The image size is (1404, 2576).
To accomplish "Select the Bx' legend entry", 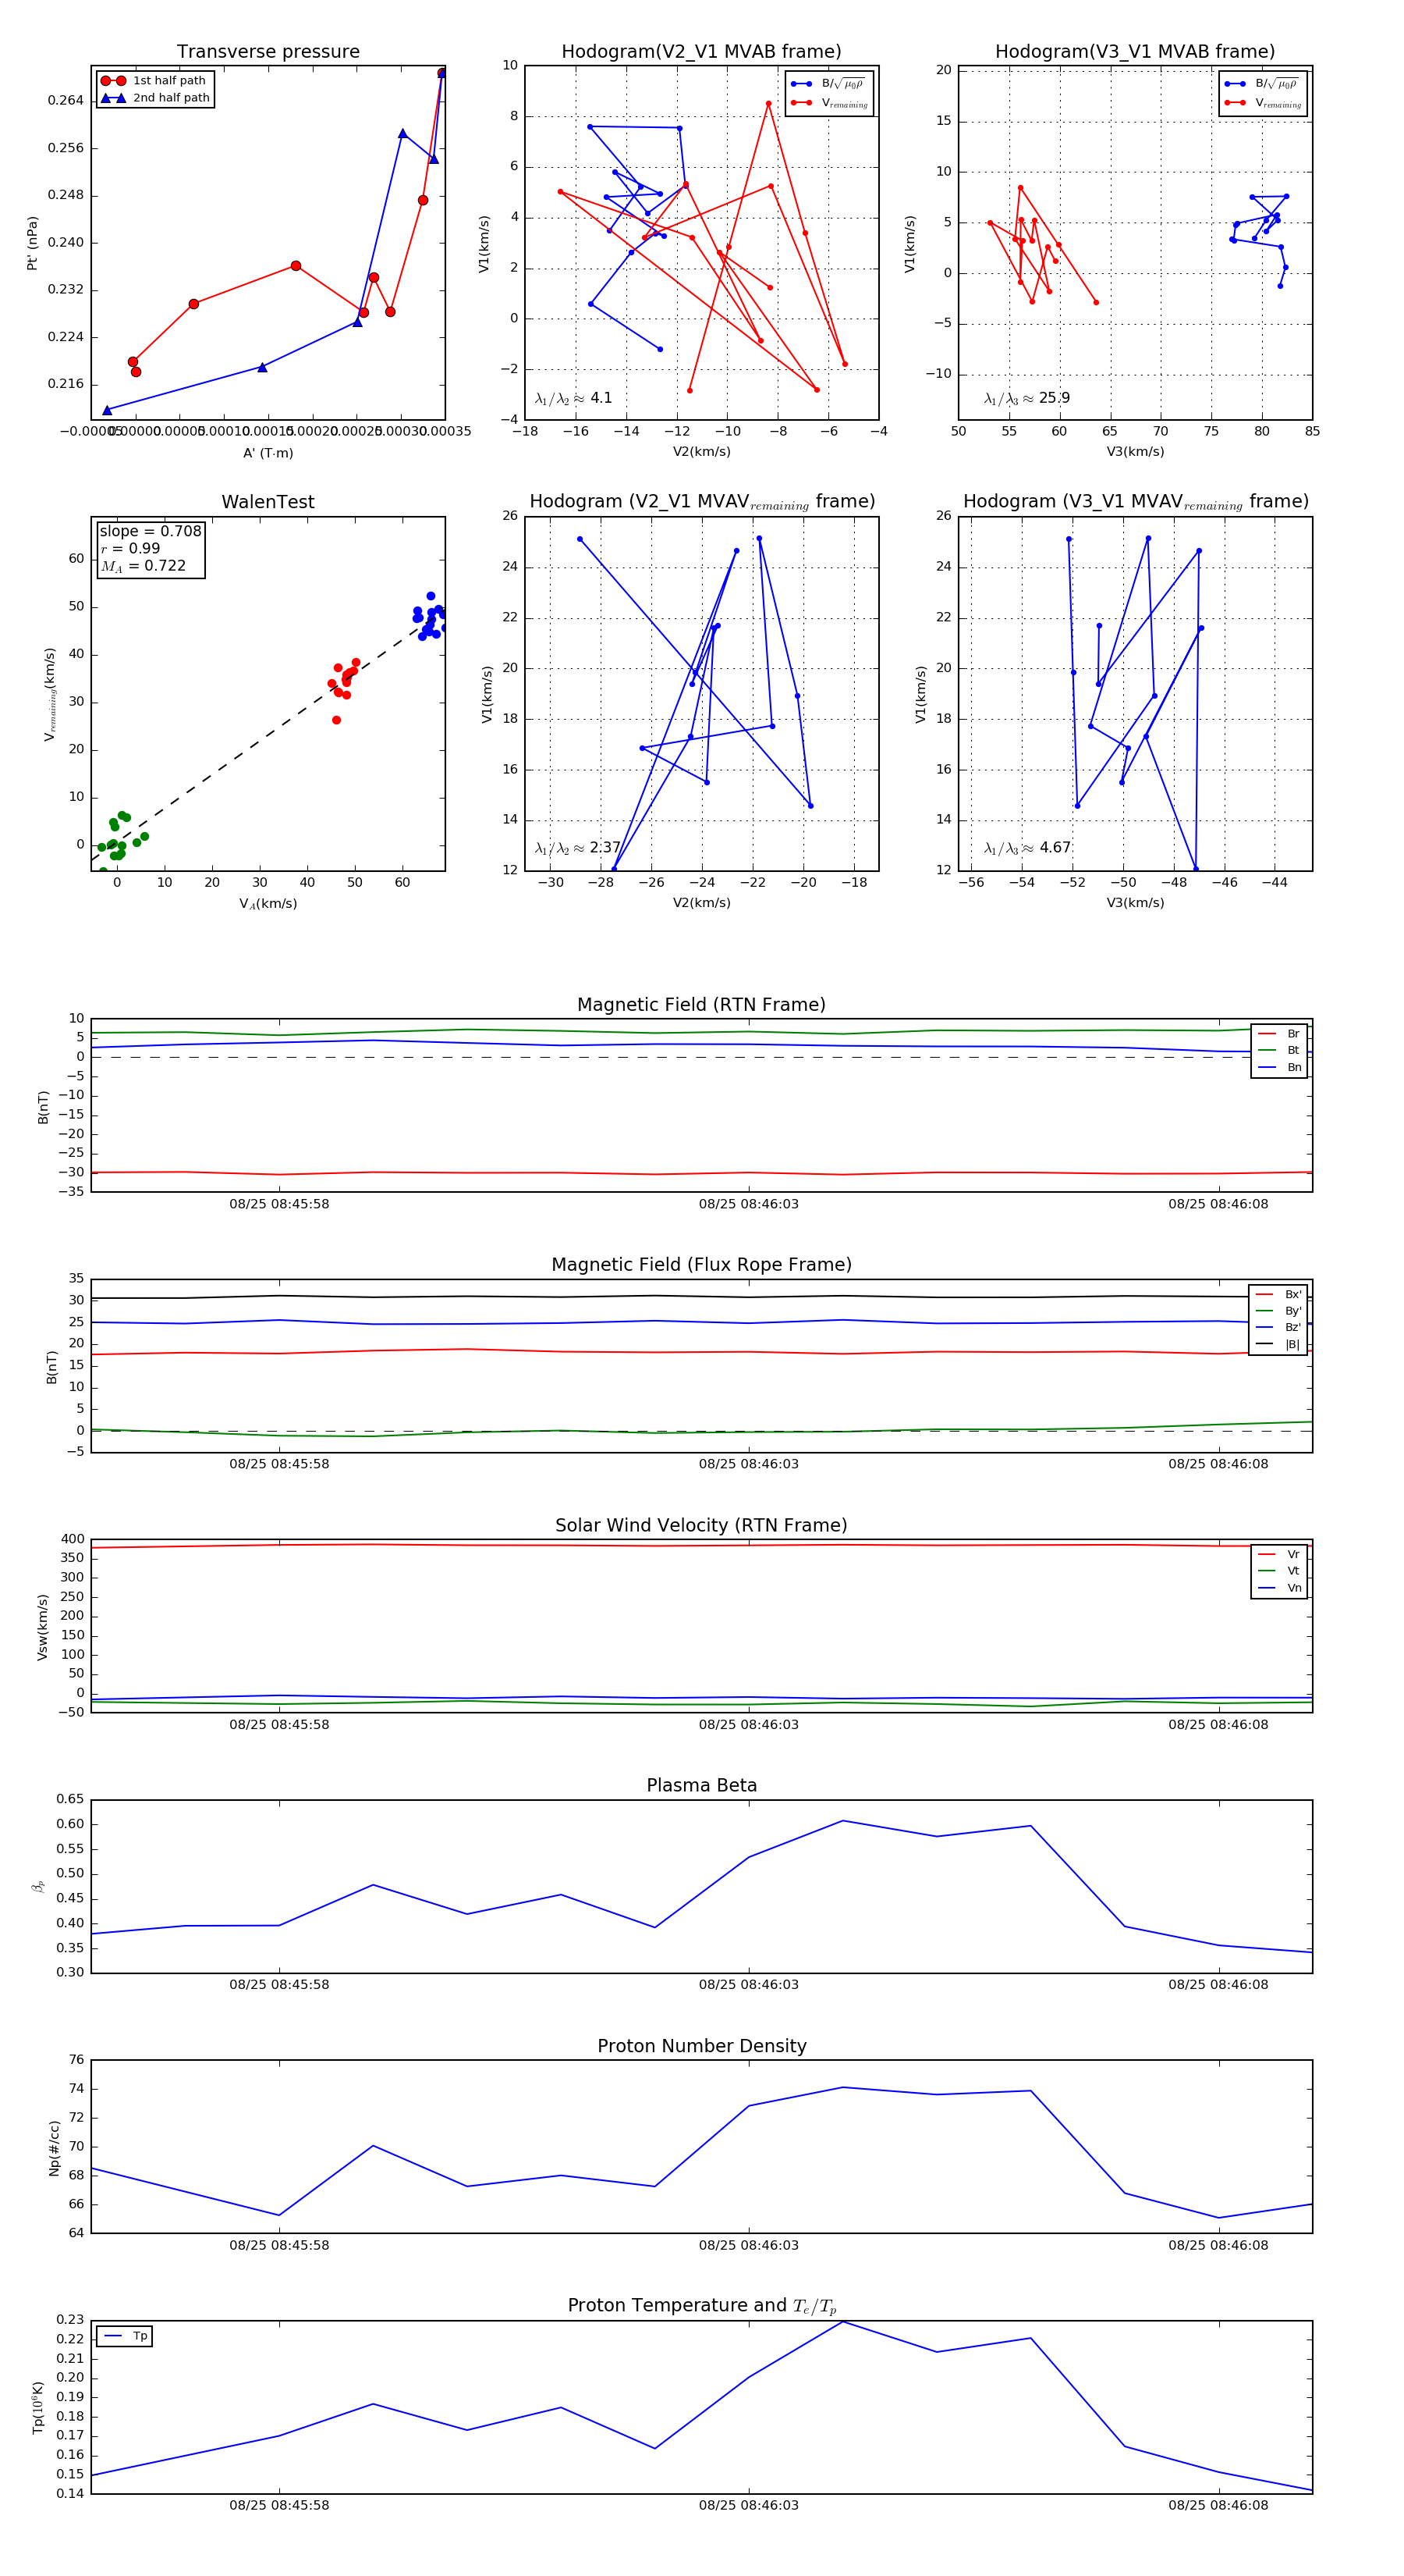I will [x=1278, y=1294].
